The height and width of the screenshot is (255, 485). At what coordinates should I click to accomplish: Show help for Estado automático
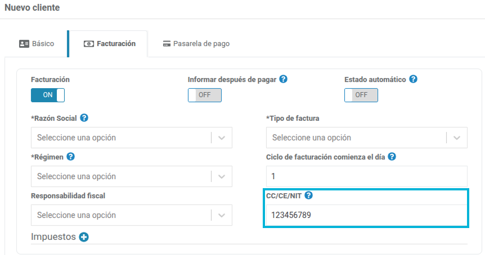point(413,79)
